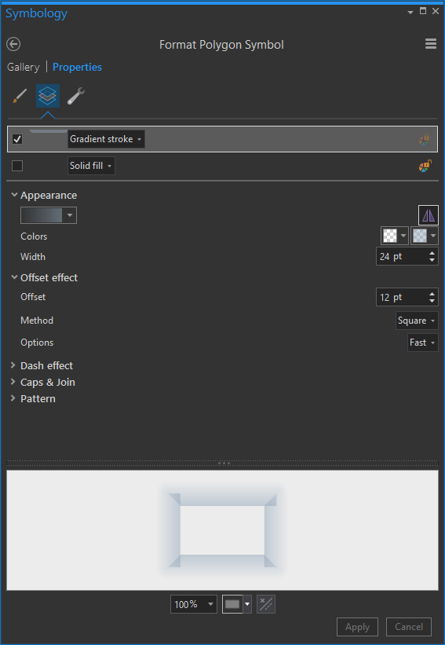The height and width of the screenshot is (645, 445).
Task: Select the Layers tab icon
Action: [48, 96]
